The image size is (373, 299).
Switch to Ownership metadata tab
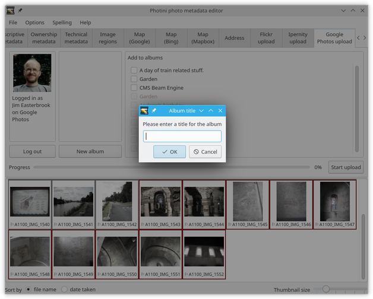click(44, 38)
